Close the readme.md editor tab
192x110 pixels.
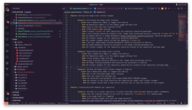click(121, 8)
